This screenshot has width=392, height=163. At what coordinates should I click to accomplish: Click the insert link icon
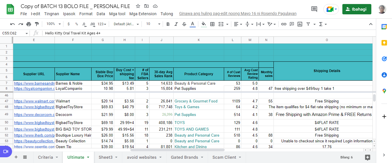(x=284, y=24)
